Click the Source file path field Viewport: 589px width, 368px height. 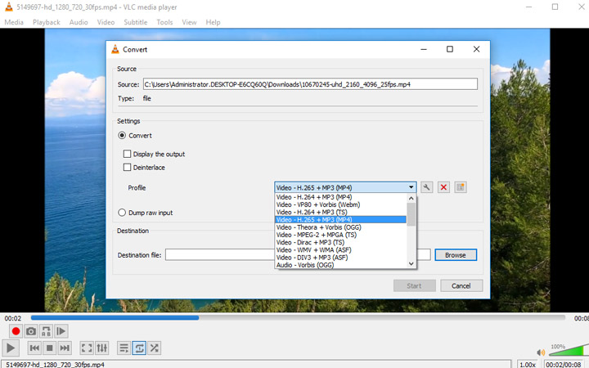click(x=310, y=84)
